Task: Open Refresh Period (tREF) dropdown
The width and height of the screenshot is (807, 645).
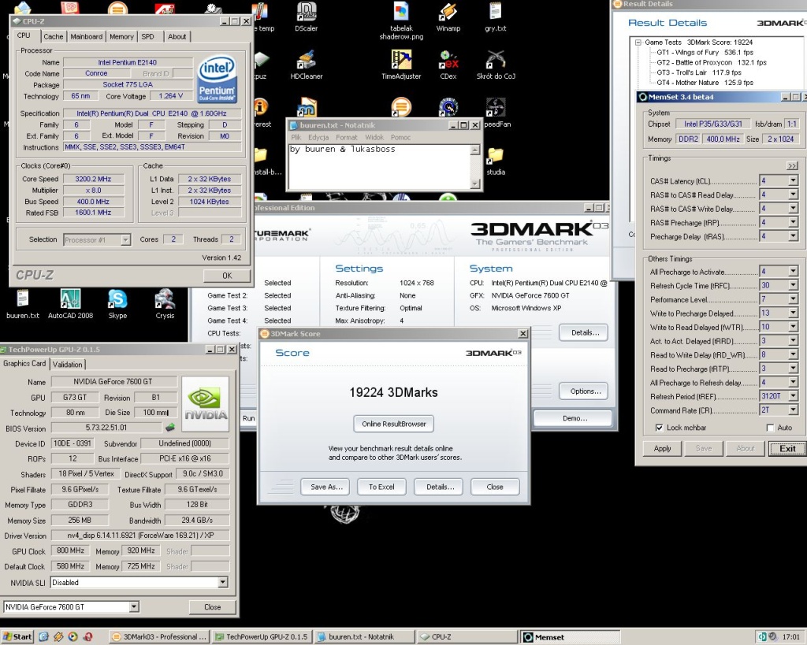Action: 793,396
